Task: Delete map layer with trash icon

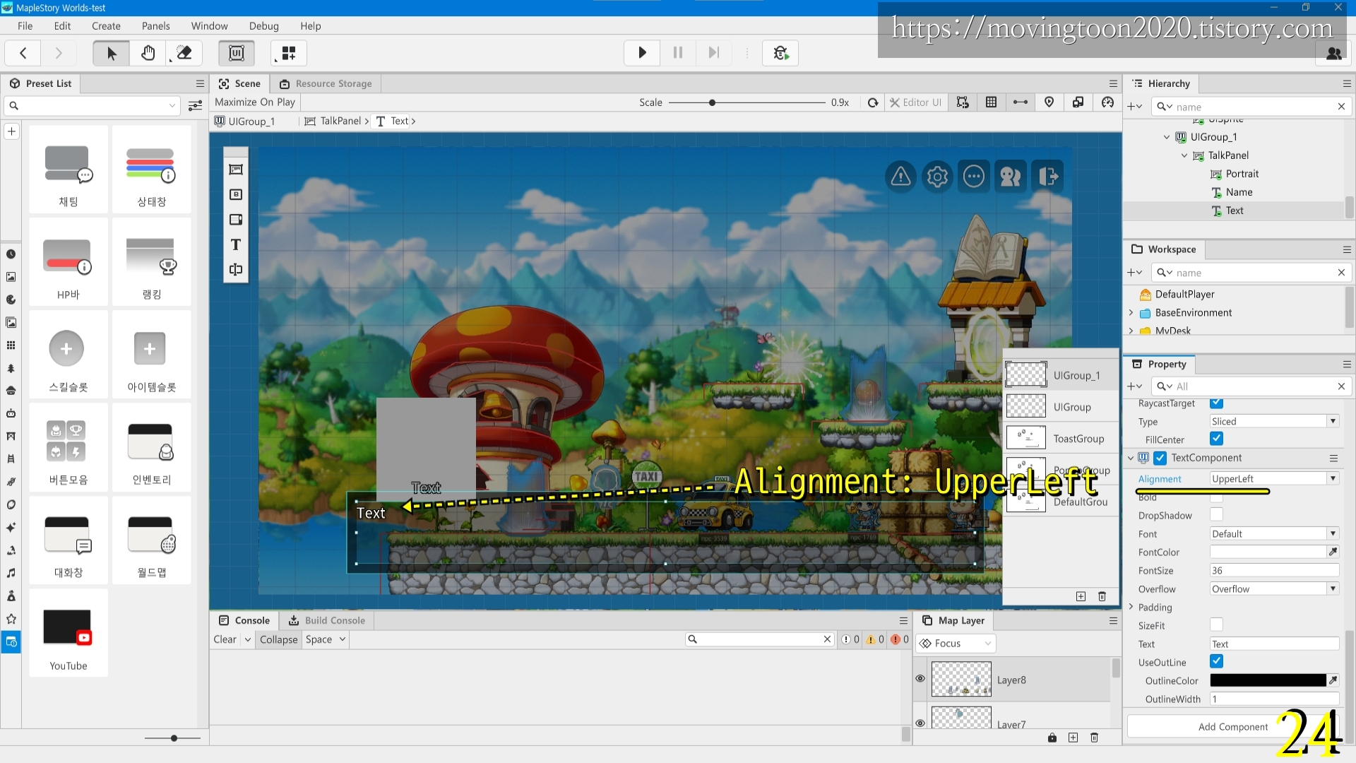Action: [1094, 738]
